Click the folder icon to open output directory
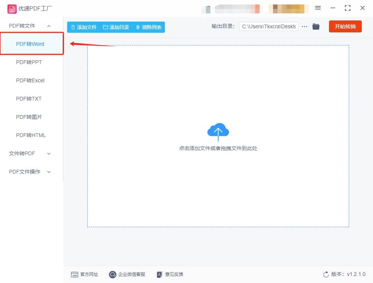The width and height of the screenshot is (373, 283). tap(316, 26)
